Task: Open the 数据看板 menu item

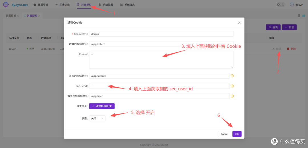Action: click(x=41, y=5)
